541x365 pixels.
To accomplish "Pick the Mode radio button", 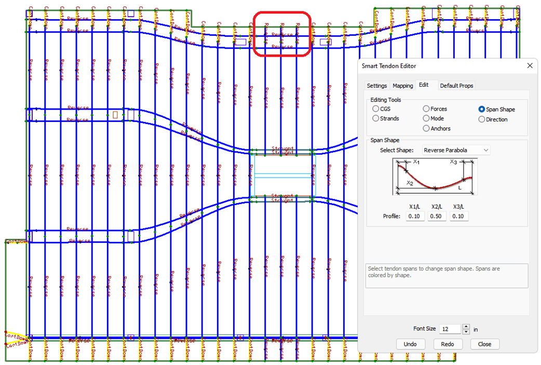I will (426, 118).
